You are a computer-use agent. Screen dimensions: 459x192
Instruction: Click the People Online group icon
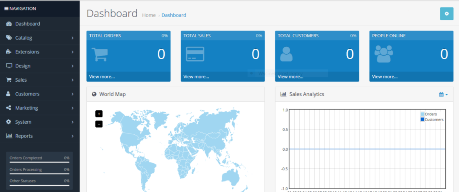[x=384, y=54]
